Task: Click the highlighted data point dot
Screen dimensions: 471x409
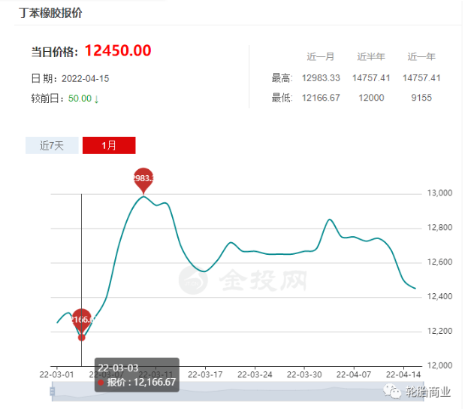Action: tap(81, 338)
